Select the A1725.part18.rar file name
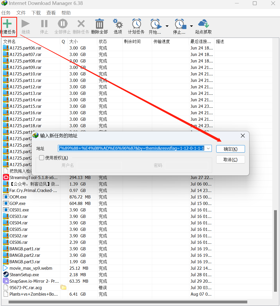The image size is (280, 306). 26,125
